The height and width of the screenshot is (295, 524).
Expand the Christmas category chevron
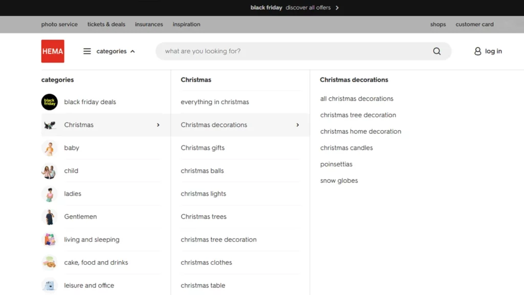coord(158,124)
